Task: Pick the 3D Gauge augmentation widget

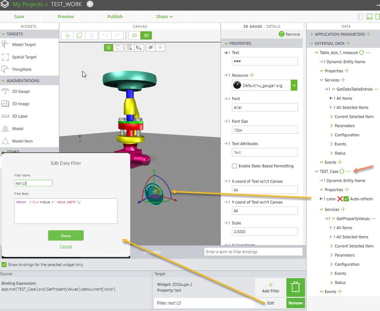Action: point(21,91)
